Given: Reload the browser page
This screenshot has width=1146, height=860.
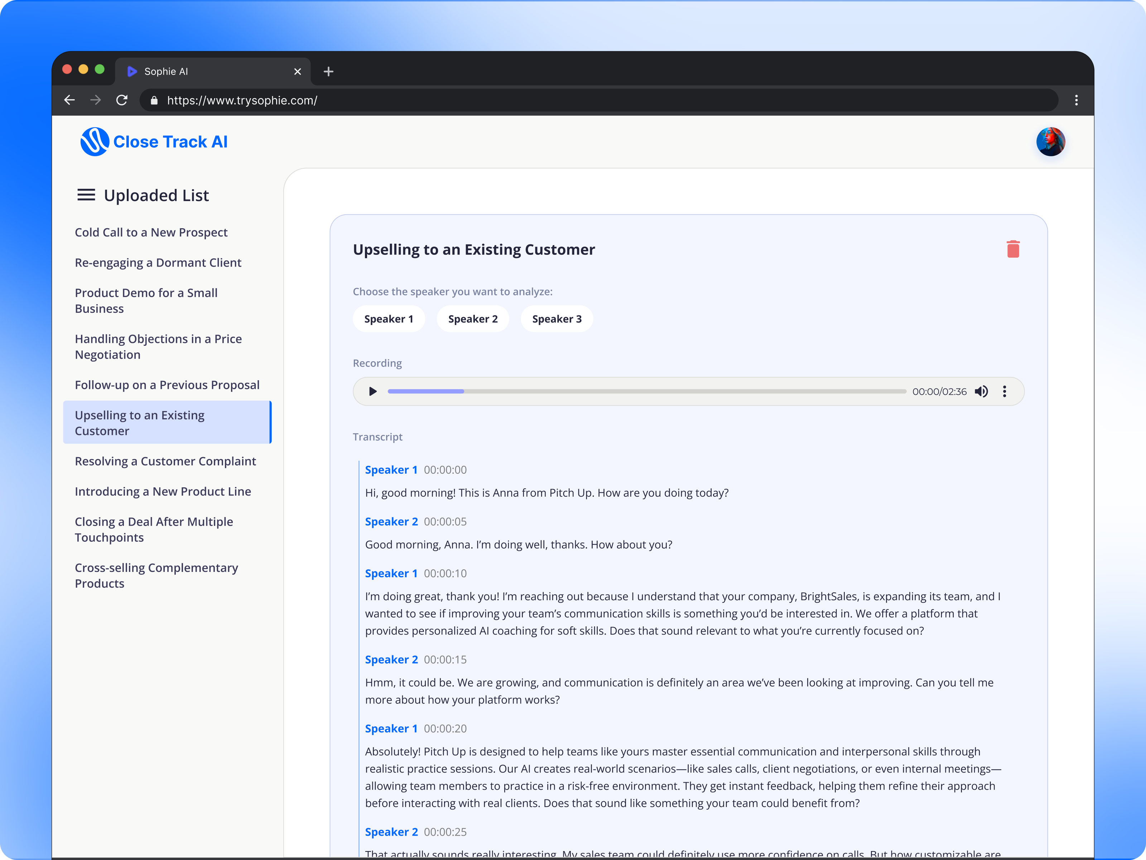Looking at the screenshot, I should (122, 100).
